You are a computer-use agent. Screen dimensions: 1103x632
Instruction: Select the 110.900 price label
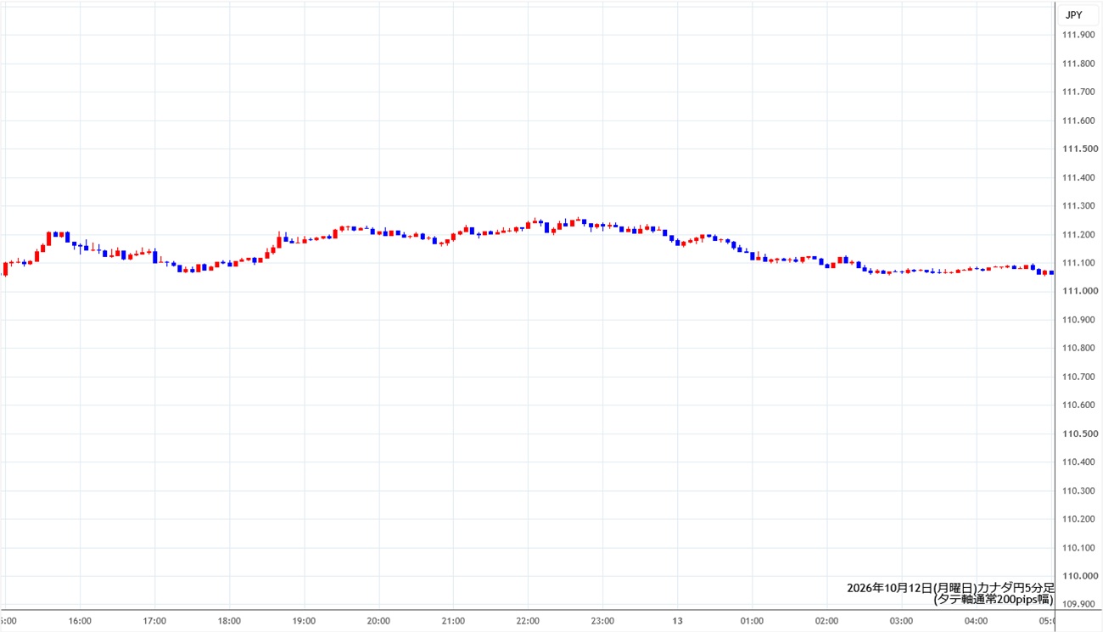(1078, 320)
